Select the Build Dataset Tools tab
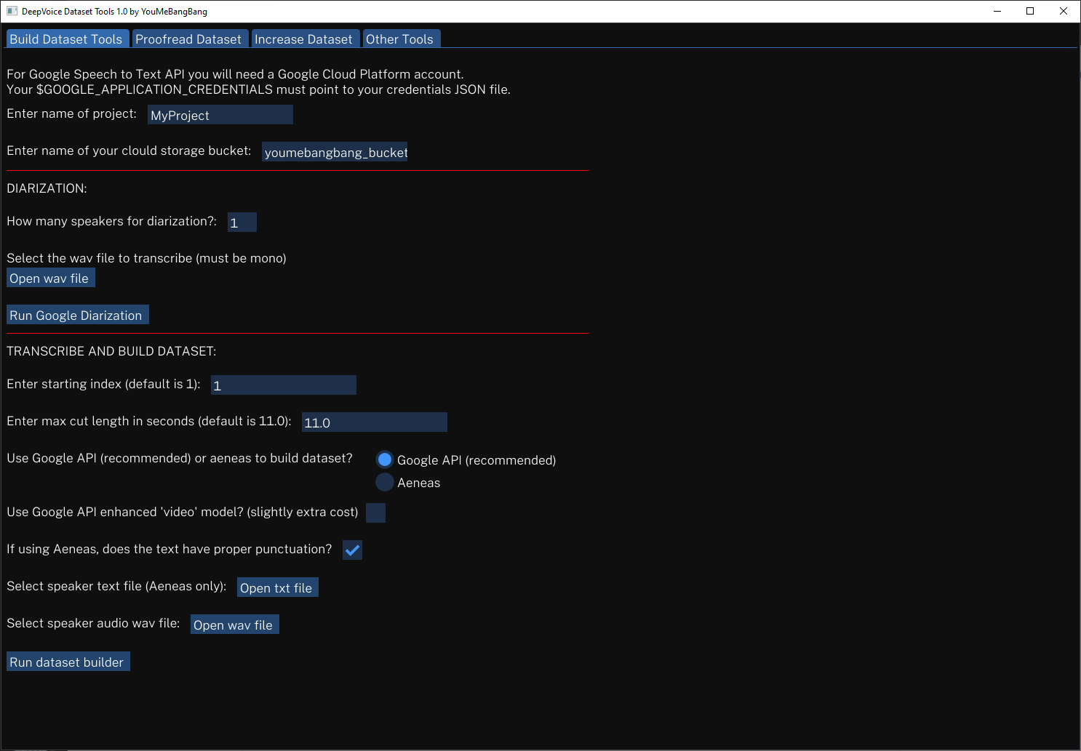The image size is (1081, 751). 67,39
